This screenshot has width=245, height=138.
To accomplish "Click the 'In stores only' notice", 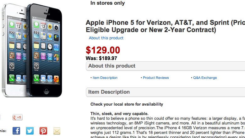I will pos(107,3).
